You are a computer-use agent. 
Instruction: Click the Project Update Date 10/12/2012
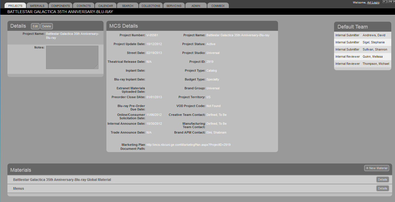click(154, 44)
